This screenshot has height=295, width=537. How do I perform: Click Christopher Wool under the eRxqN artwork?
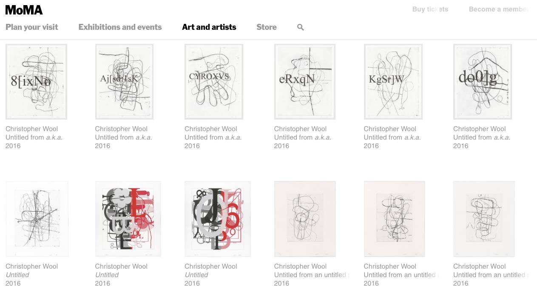(300, 129)
